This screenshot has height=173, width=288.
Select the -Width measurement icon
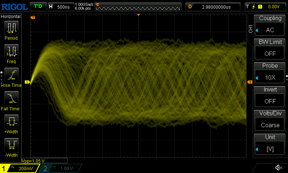(x=11, y=147)
